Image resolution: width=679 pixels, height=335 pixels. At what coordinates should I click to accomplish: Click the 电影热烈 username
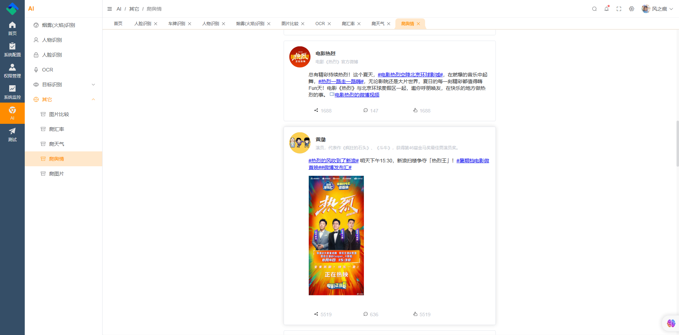(x=325, y=53)
